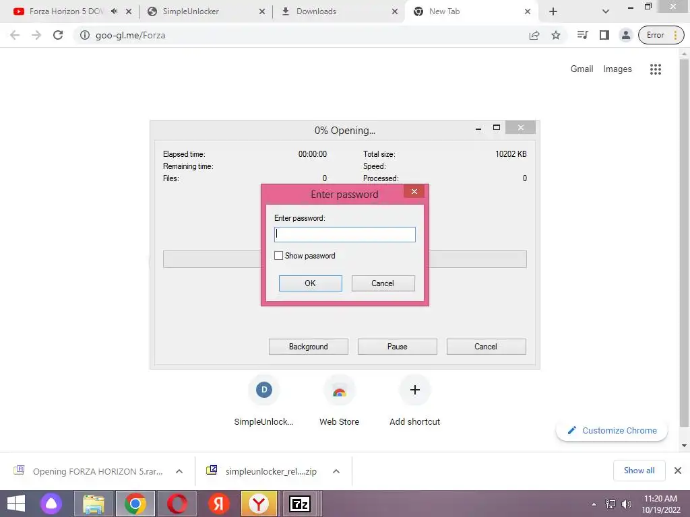Open Alice assistant taskbar icon
The width and height of the screenshot is (690, 517).
coord(51,504)
